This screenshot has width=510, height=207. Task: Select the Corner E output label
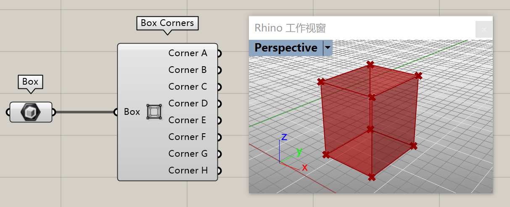click(x=187, y=120)
